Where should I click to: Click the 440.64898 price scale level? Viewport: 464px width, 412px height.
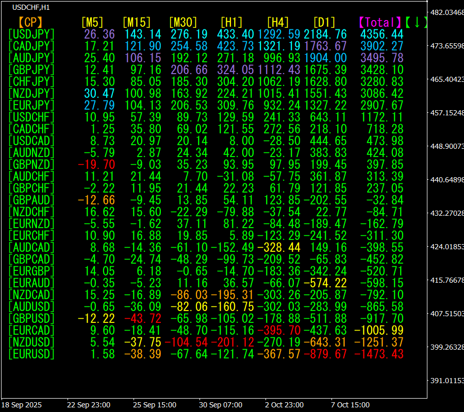[447, 180]
